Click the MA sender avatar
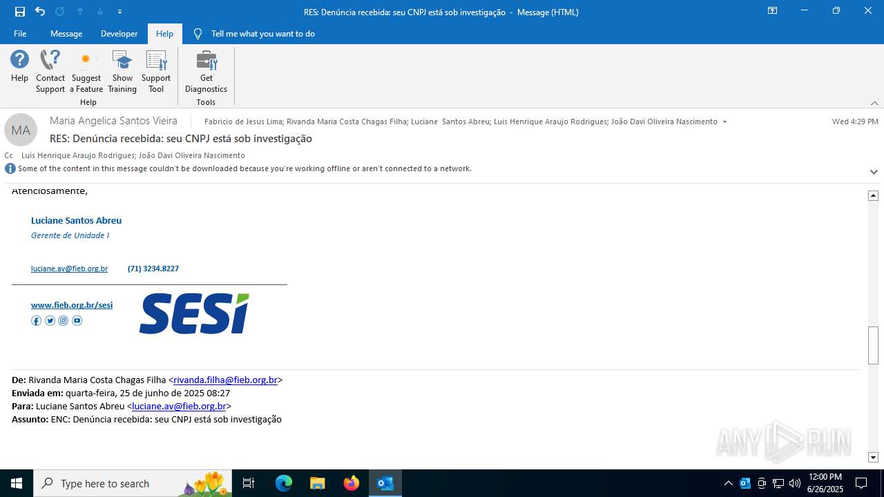This screenshot has width=884, height=497. point(21,130)
